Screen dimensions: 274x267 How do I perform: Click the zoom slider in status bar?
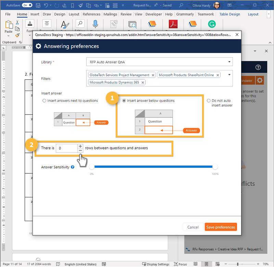238,264
